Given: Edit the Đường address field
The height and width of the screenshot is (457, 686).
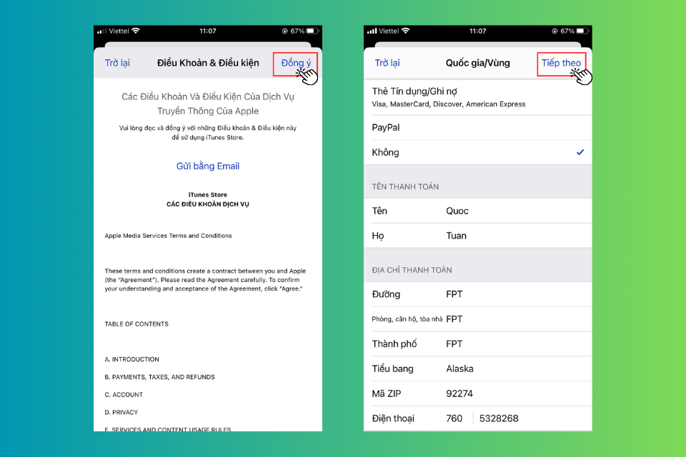Looking at the screenshot, I should point(478,294).
